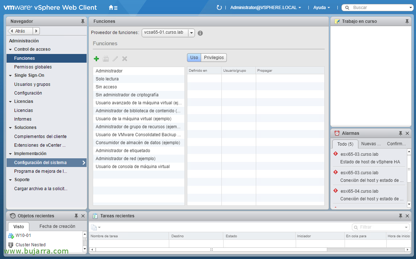Open Usuarios y grupos
Image resolution: width=416 pixels, height=259 pixels.
pyautogui.click(x=46, y=84)
